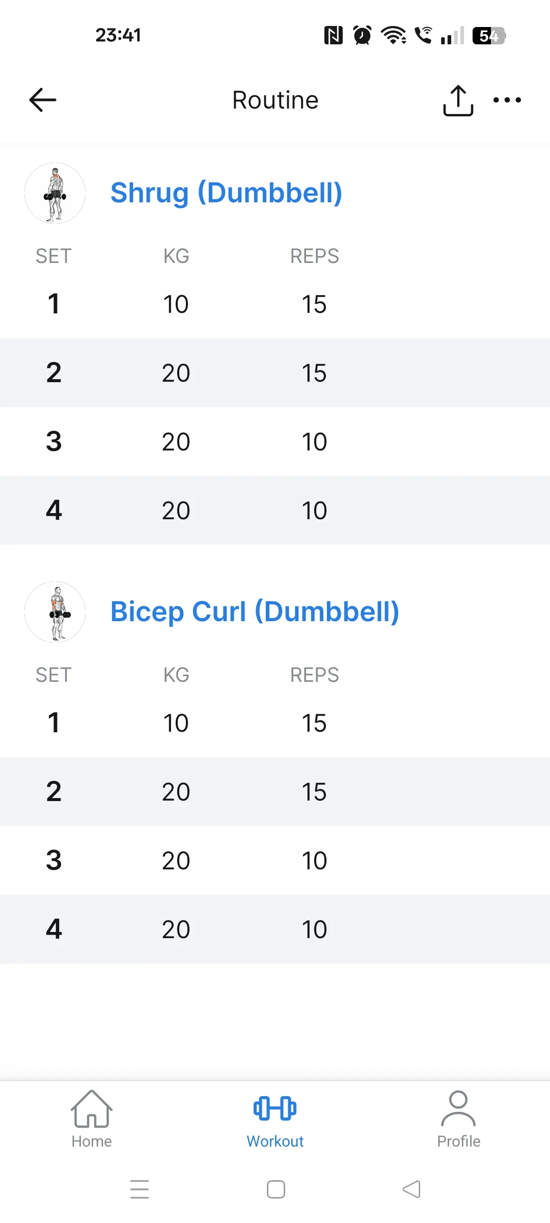Select Shrug set 4 row

tap(275, 511)
